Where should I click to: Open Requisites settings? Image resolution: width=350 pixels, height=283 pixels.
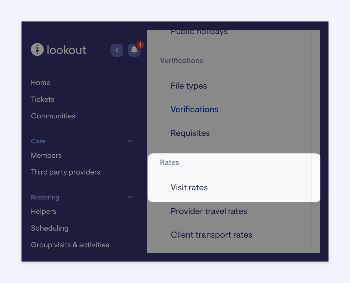(x=190, y=133)
